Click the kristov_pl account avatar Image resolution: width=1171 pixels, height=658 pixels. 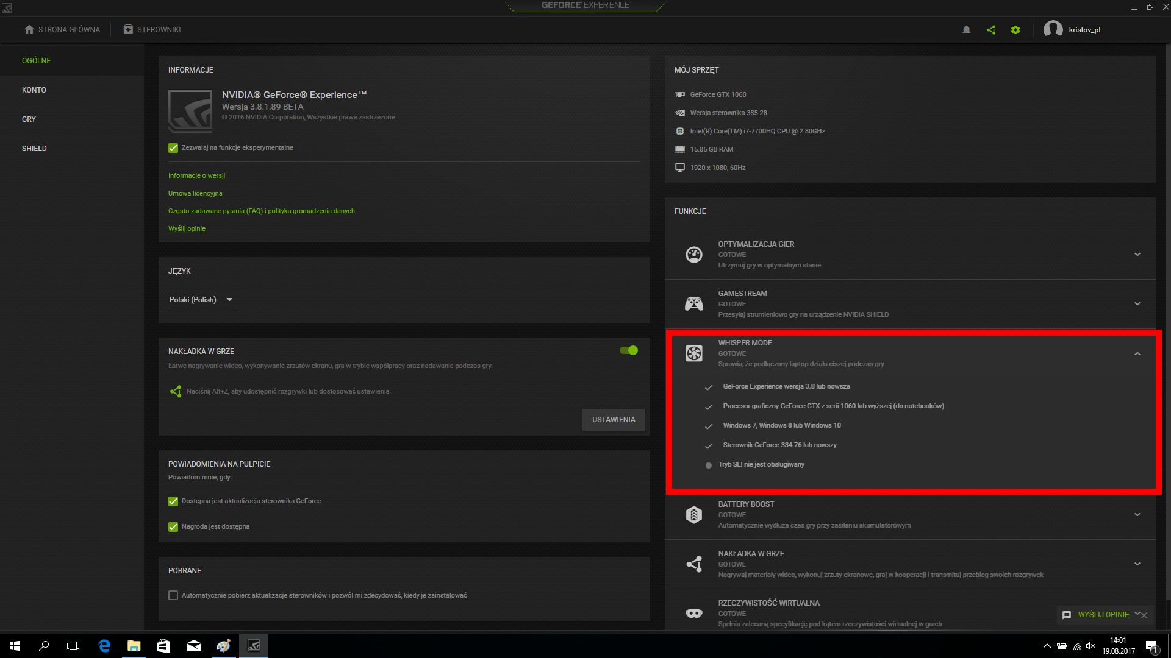click(x=1053, y=29)
